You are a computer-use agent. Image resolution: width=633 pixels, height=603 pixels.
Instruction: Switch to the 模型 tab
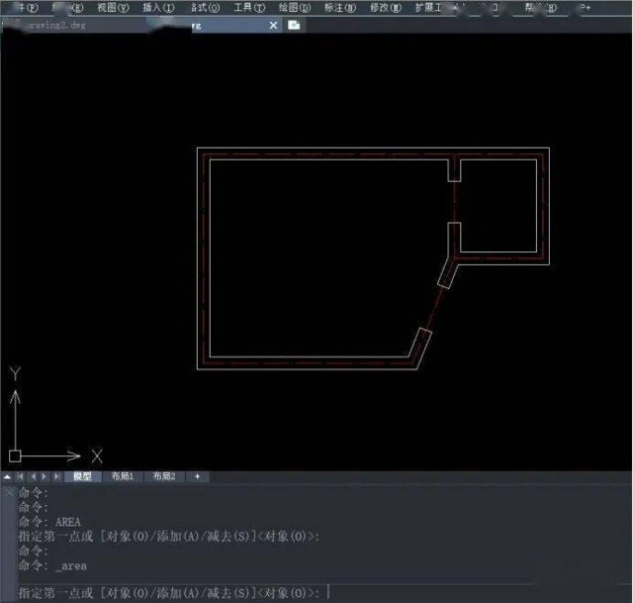point(82,476)
